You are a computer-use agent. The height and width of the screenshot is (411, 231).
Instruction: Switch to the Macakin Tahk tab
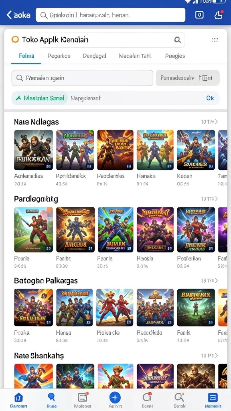tap(136, 56)
